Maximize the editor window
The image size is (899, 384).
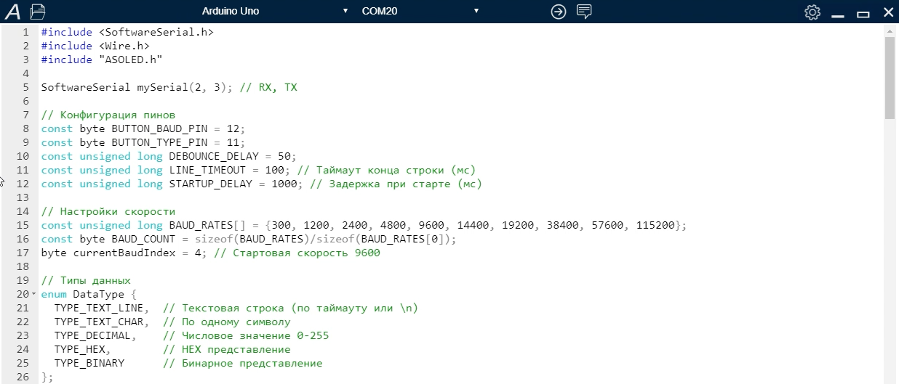[863, 13]
